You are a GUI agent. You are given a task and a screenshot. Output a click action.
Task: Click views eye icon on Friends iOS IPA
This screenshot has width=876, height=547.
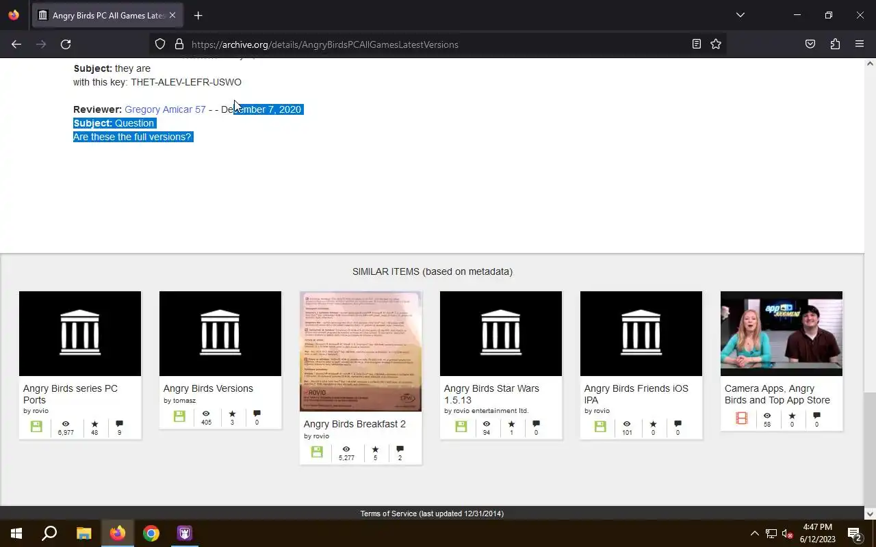point(627,424)
